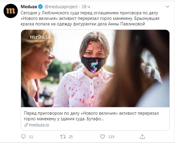Retweet using the arrows icon
This screenshot has width=175, height=143.
coord(63,137)
